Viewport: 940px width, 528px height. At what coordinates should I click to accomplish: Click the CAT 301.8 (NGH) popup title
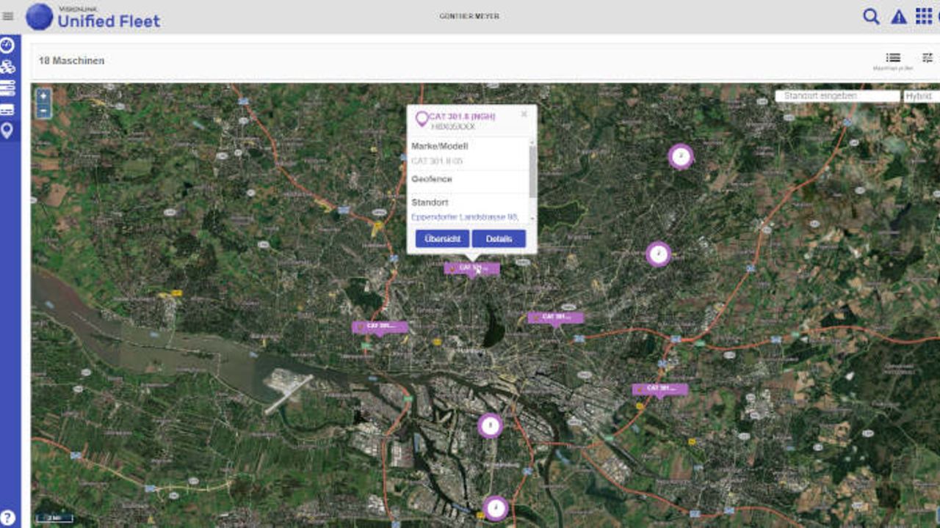point(463,117)
